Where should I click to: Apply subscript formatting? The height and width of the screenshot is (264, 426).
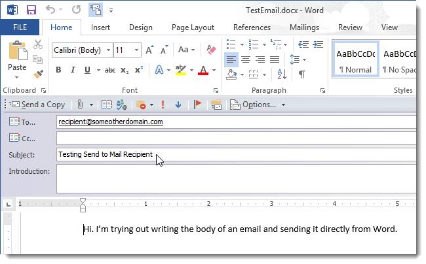[x=125, y=71]
